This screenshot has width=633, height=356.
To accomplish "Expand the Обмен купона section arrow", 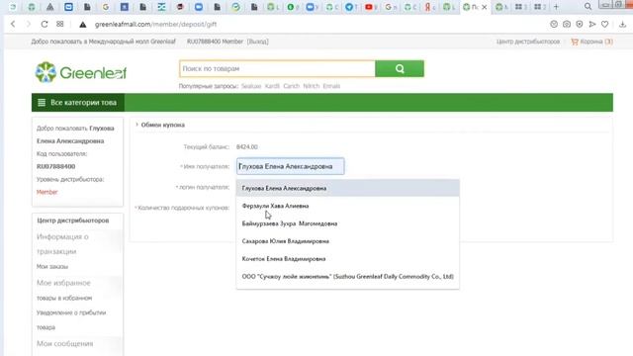I will (136, 125).
